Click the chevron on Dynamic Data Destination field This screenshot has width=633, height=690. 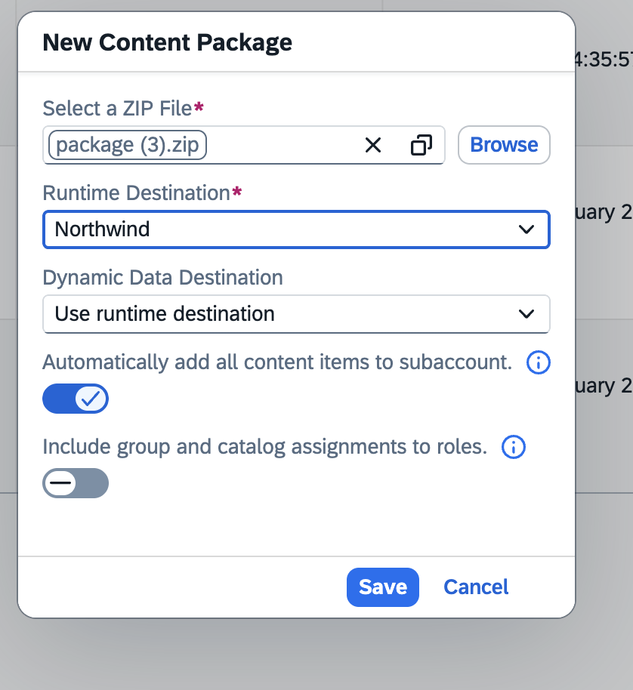[527, 314]
